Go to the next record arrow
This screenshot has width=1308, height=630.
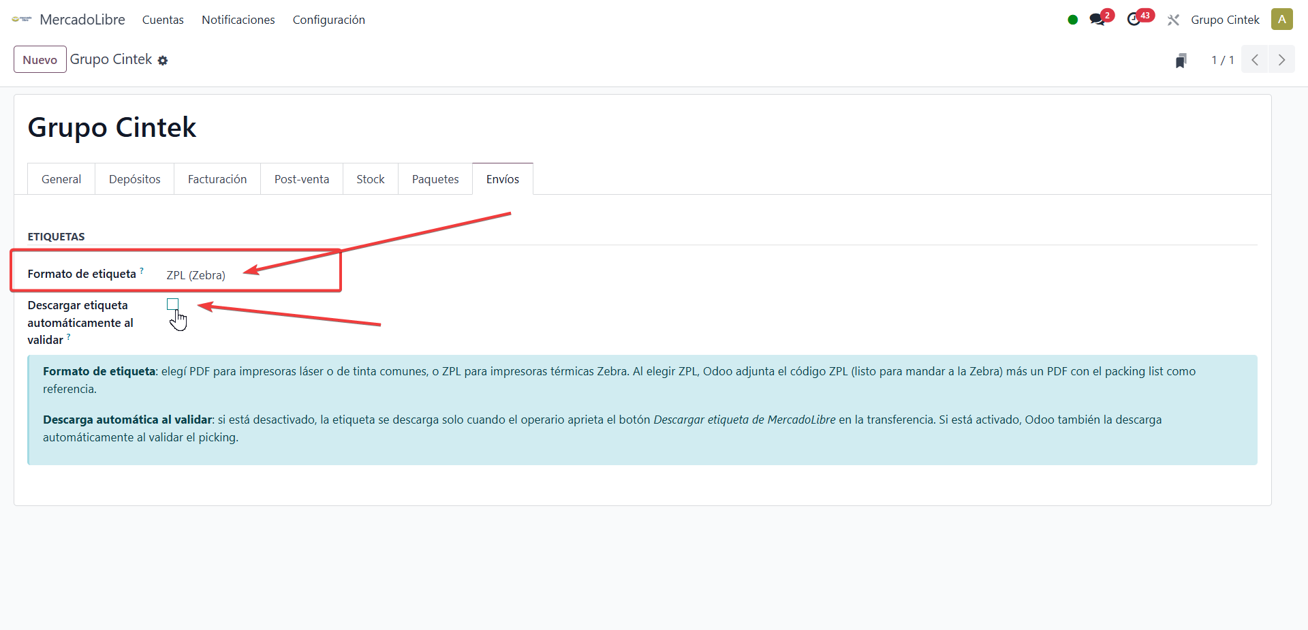[1281, 60]
